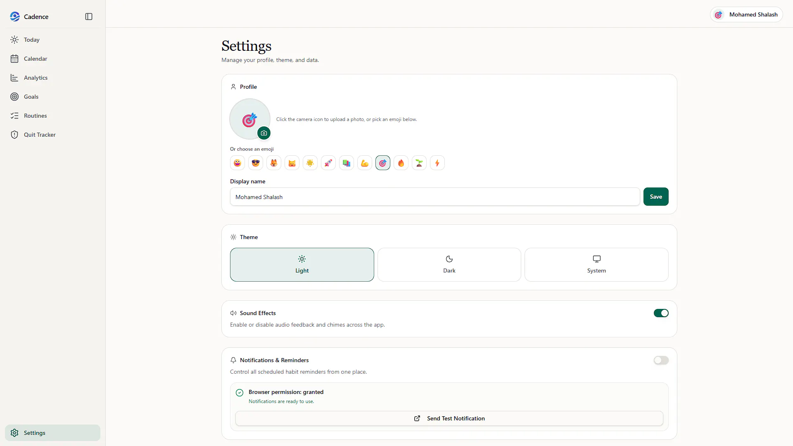
Task: Choose the System theme option
Action: coord(596,265)
